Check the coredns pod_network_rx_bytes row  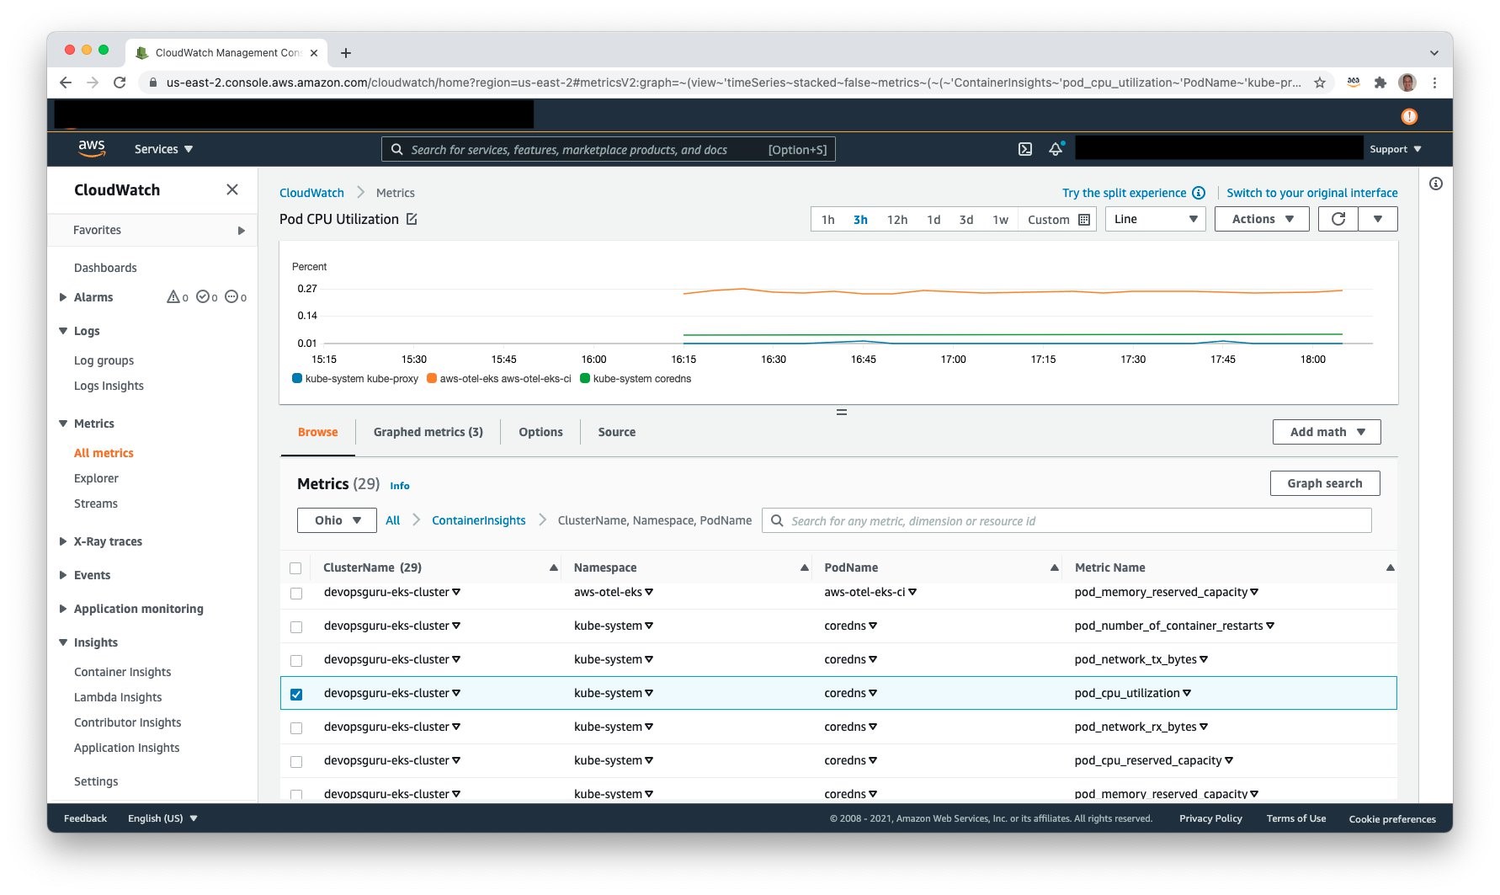point(296,728)
